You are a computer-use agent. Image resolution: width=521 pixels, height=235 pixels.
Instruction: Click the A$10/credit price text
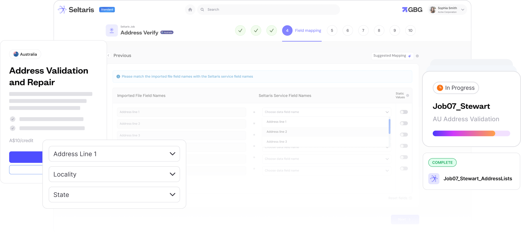coord(21,141)
